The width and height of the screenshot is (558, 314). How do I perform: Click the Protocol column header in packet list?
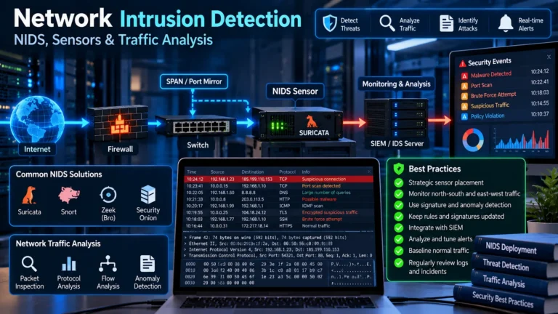pyautogui.click(x=287, y=172)
